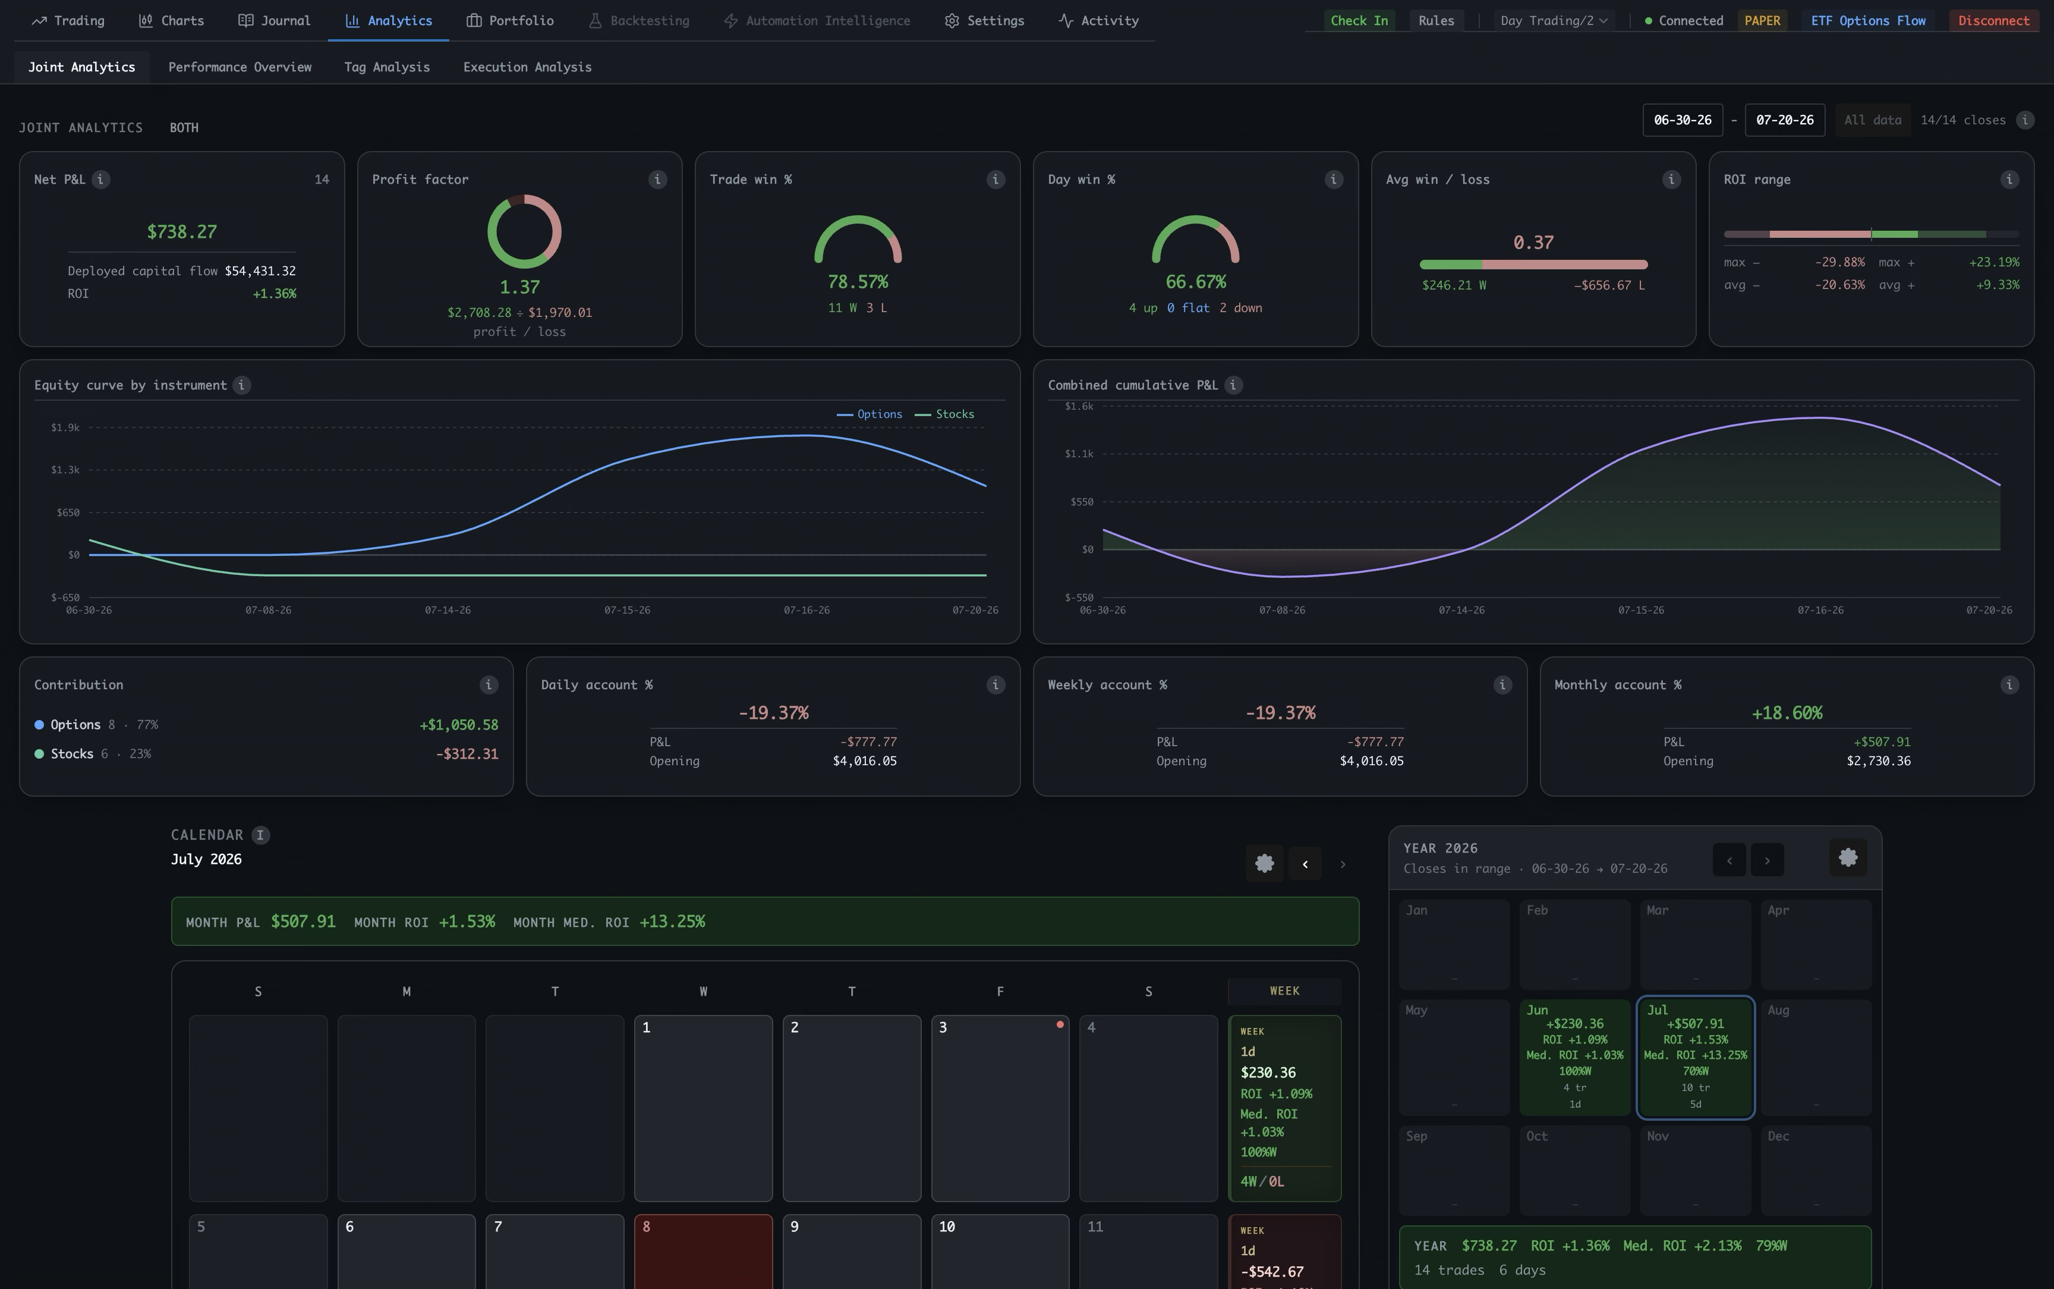Click the Avg win / loss ratio bar

point(1533,264)
